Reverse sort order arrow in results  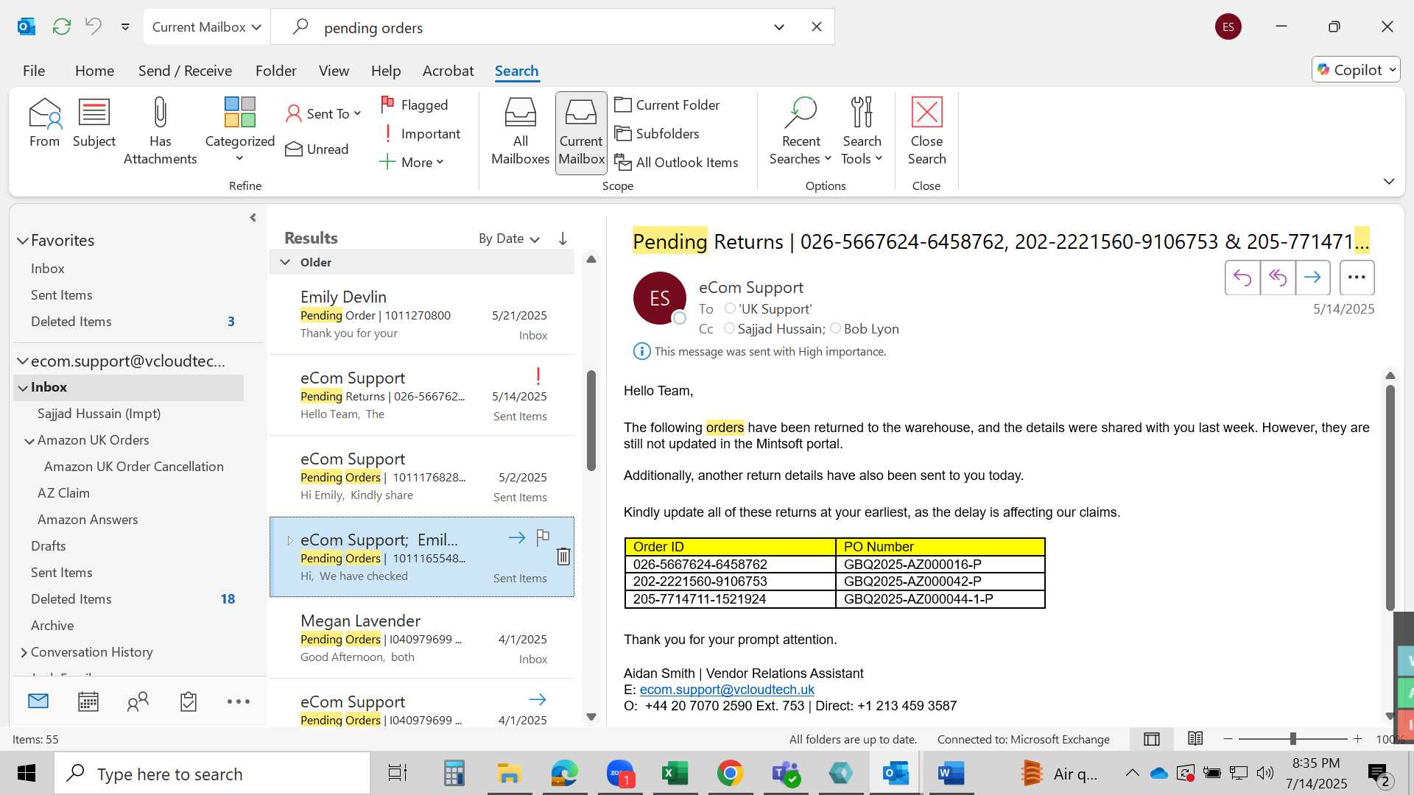click(563, 239)
